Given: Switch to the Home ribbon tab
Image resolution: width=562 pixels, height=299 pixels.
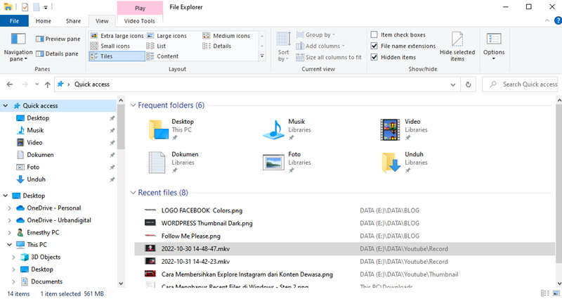Looking at the screenshot, I should click(43, 21).
